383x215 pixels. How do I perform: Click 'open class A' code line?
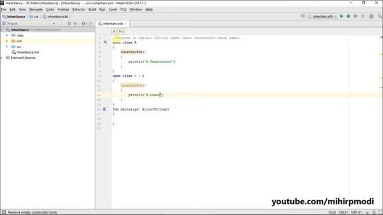coord(124,42)
